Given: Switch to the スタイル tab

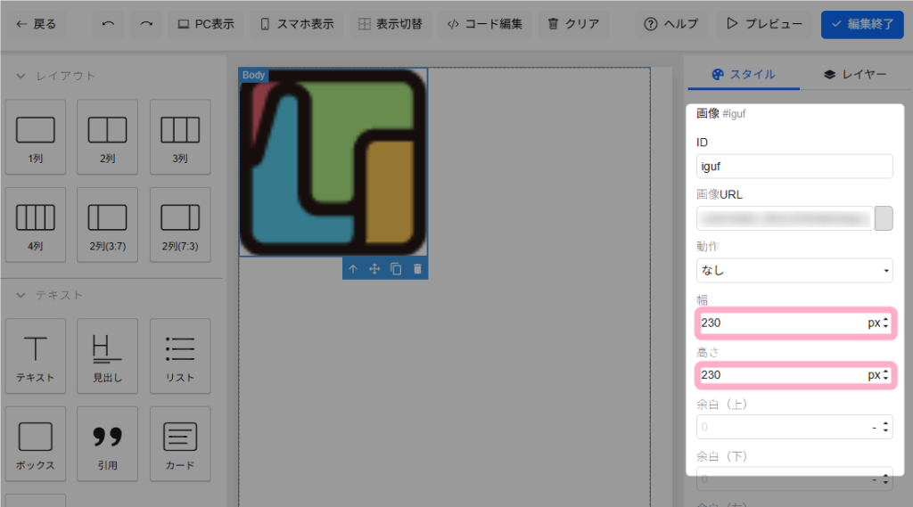Looking at the screenshot, I should click(744, 75).
